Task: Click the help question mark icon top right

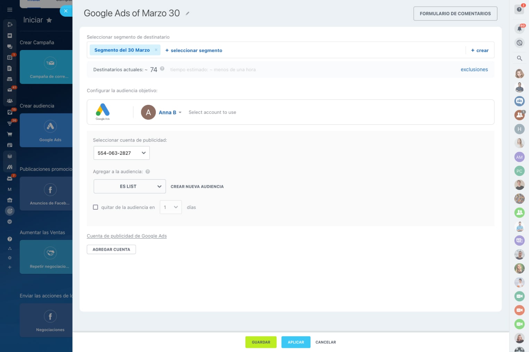Action: [519, 9]
